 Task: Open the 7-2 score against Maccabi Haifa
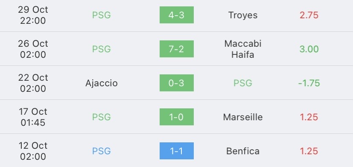pyautogui.click(x=177, y=49)
